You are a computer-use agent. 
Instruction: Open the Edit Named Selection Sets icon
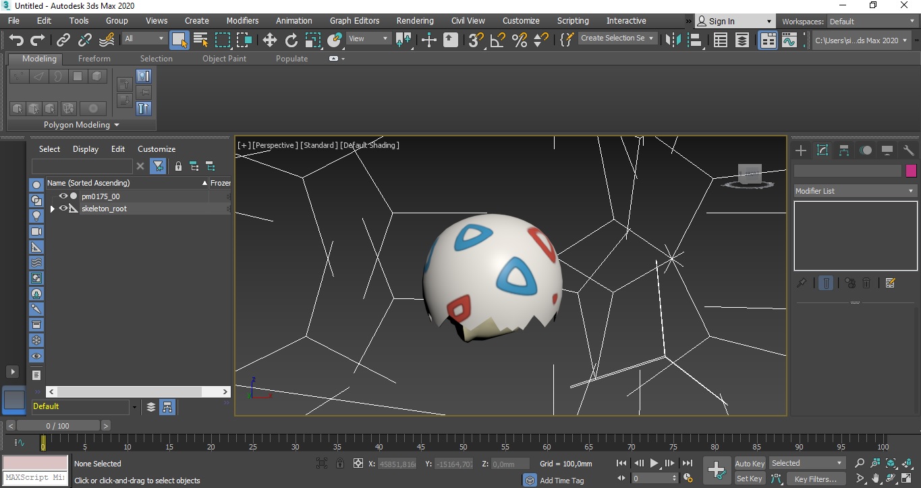(x=567, y=40)
